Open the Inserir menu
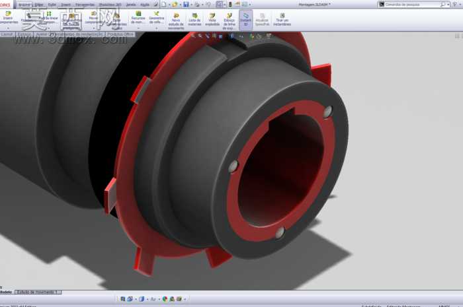This screenshot has height=307, width=463. click(66, 5)
